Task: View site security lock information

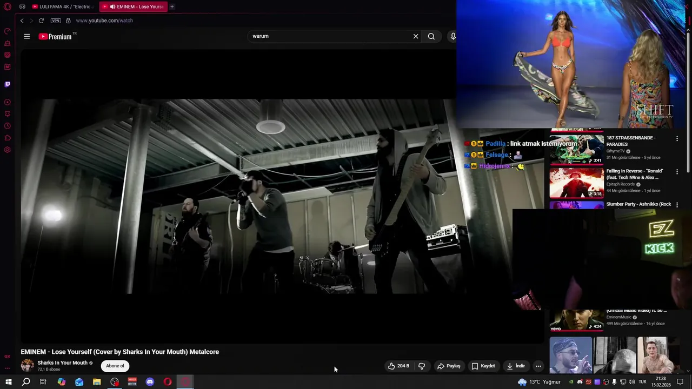Action: point(68,21)
